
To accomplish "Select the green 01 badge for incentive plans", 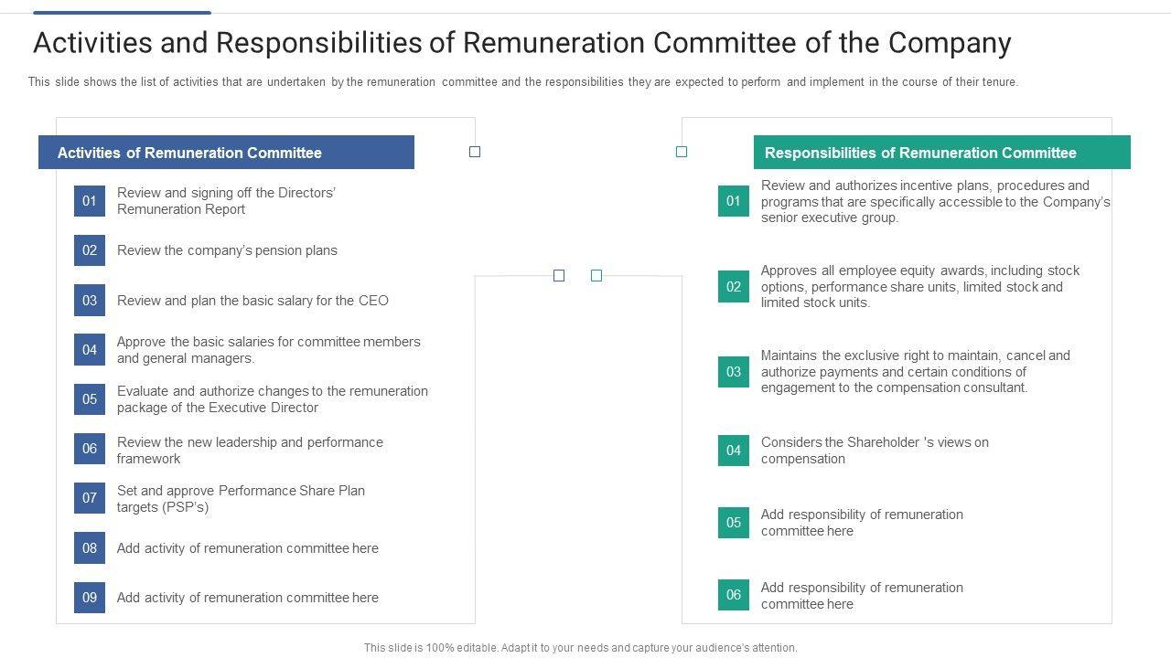I will pos(734,201).
